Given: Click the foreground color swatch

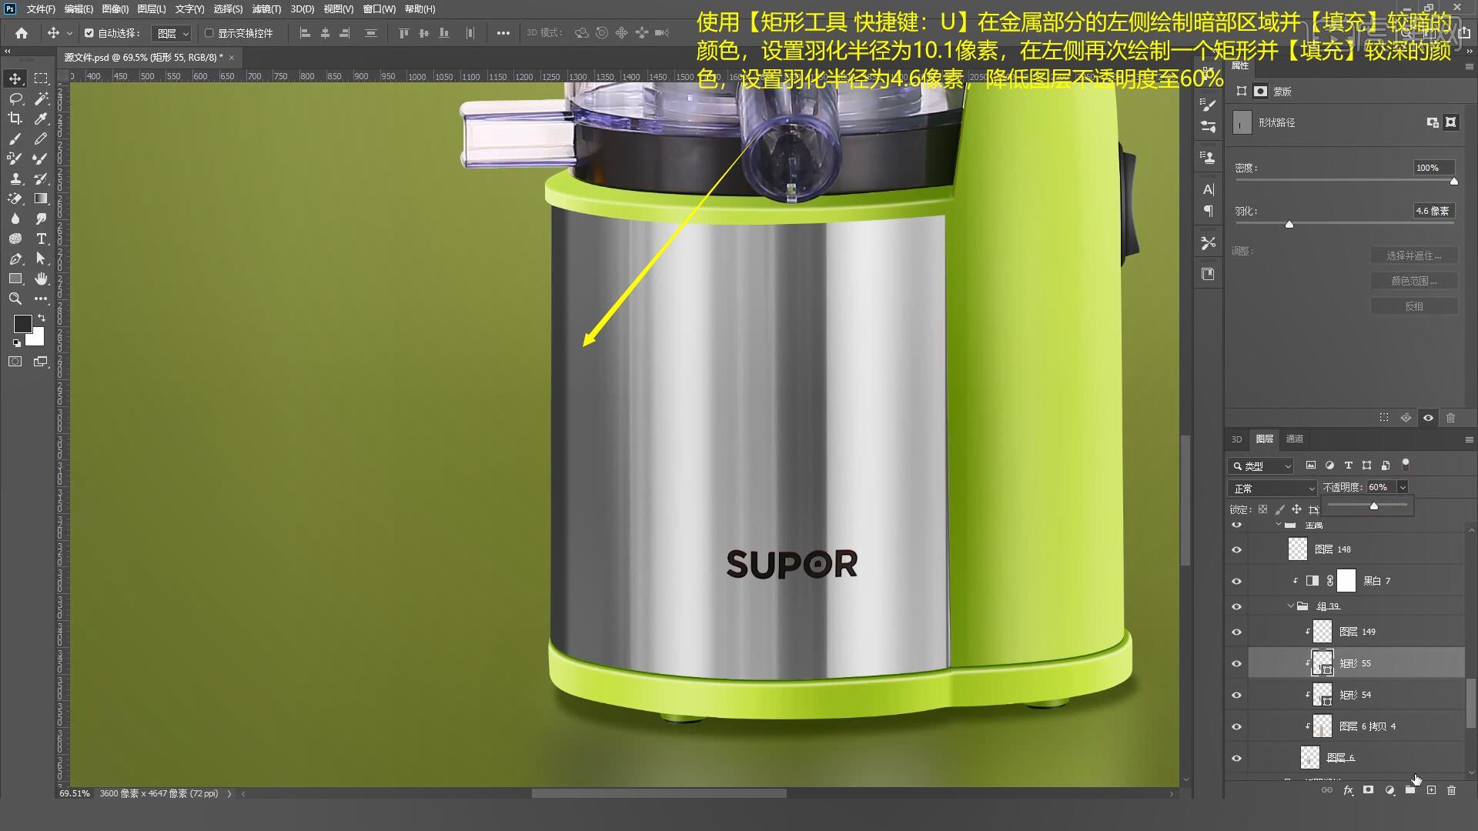Looking at the screenshot, I should point(22,323).
